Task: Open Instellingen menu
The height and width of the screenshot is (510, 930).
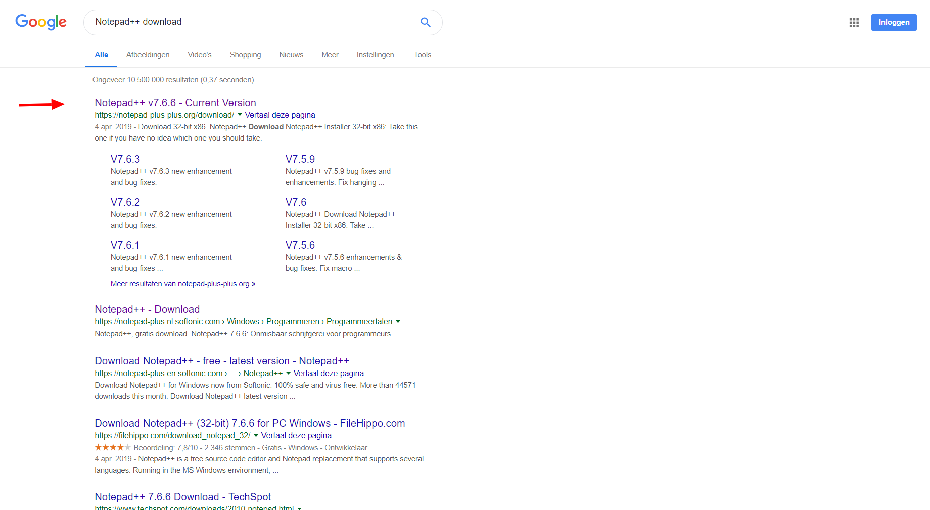Action: pos(376,55)
